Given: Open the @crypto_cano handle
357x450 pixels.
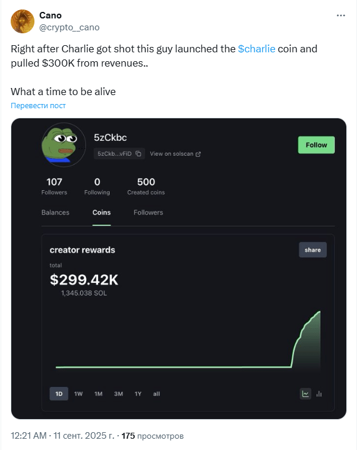Looking at the screenshot, I should (69, 27).
